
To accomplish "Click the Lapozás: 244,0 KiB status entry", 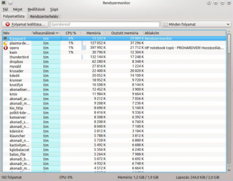I will (x=198, y=177).
